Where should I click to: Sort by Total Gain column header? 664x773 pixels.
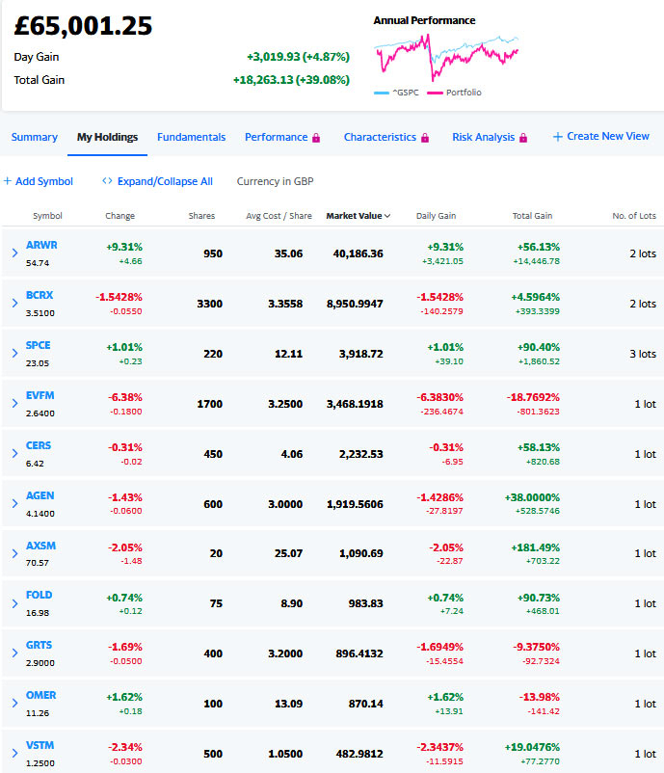point(532,216)
